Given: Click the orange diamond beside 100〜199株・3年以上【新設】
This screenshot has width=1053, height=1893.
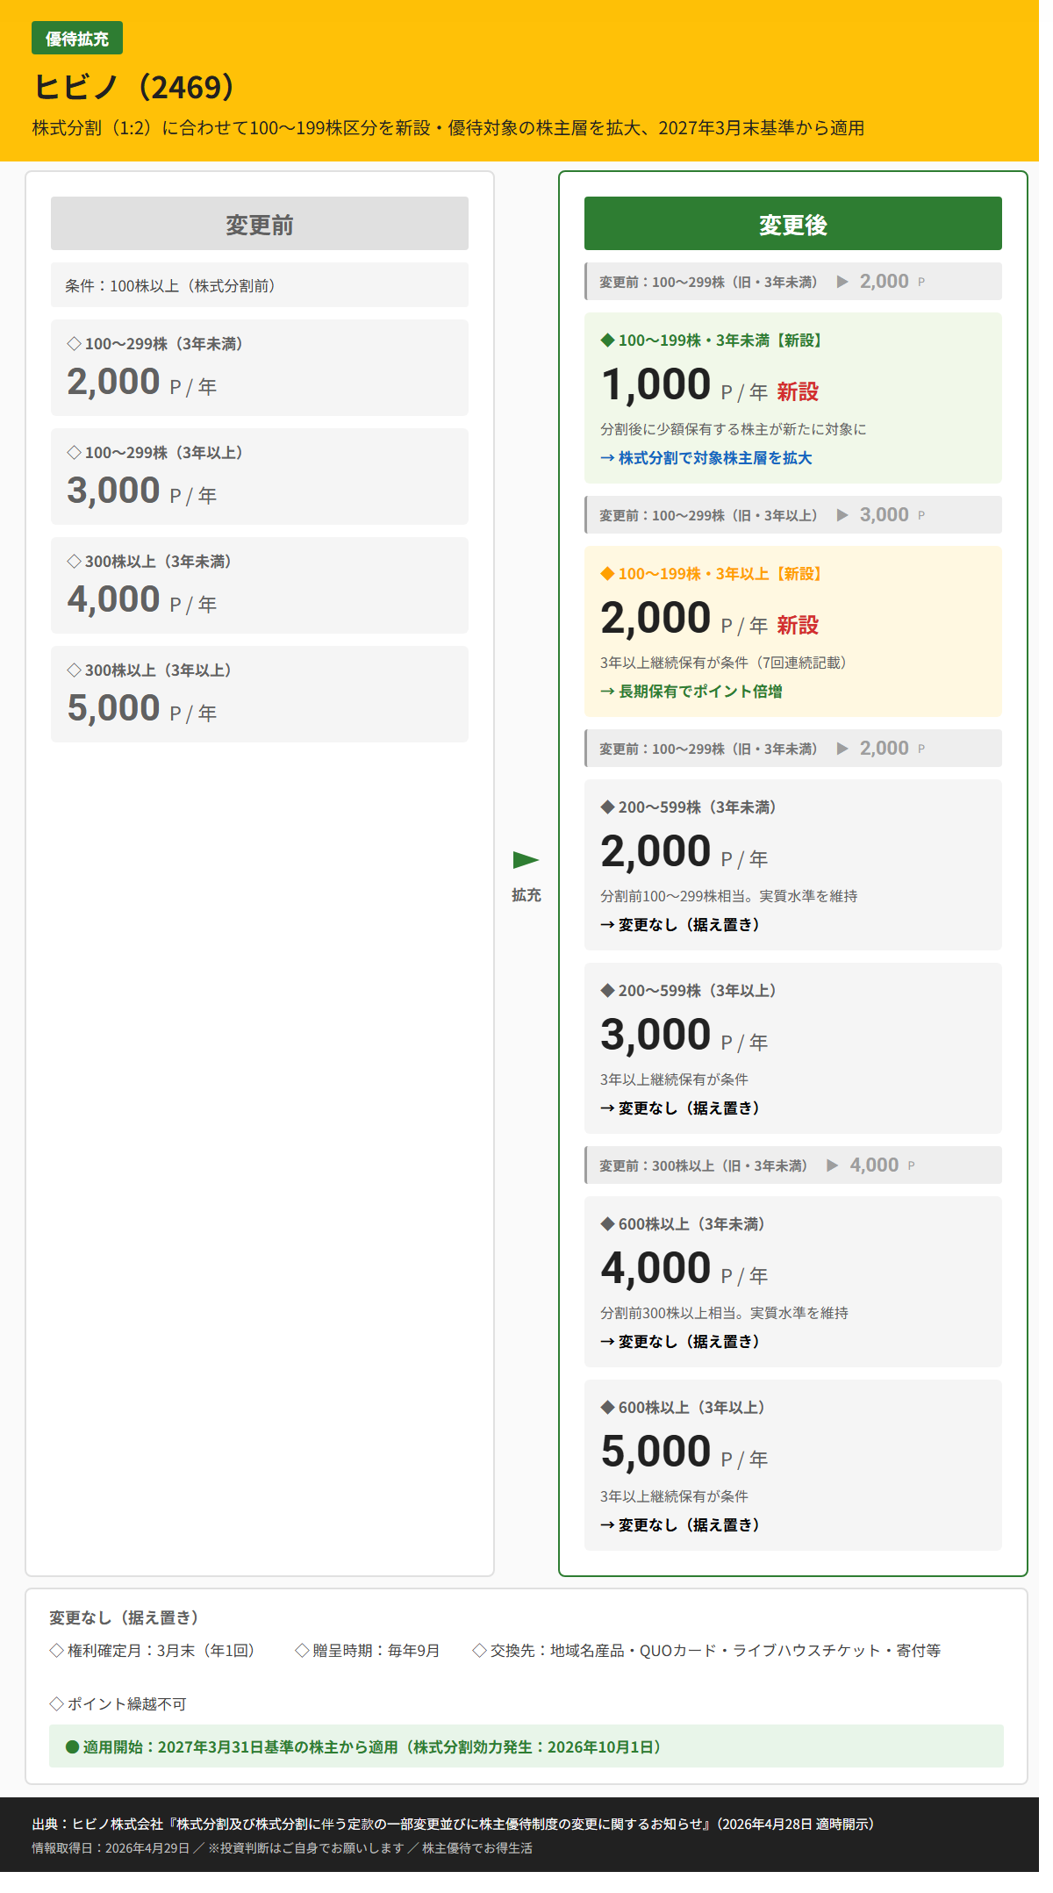Looking at the screenshot, I should 607,574.
